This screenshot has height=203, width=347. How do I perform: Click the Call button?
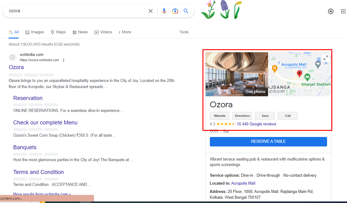click(288, 116)
